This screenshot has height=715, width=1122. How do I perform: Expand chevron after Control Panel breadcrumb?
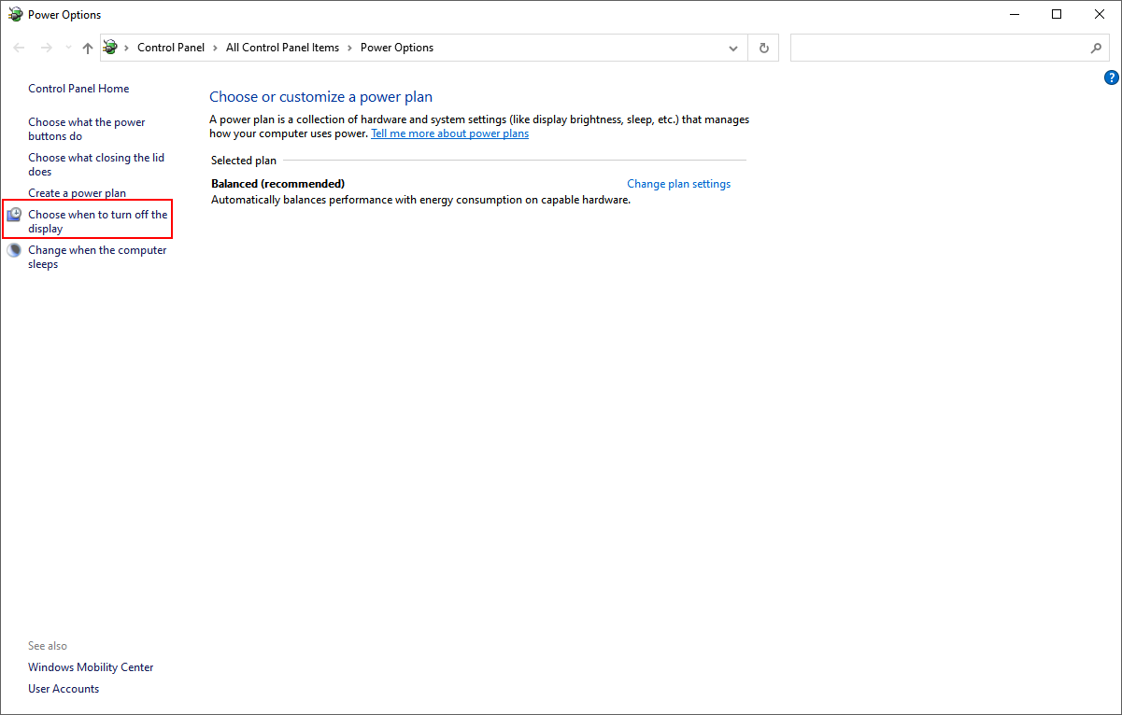click(215, 48)
